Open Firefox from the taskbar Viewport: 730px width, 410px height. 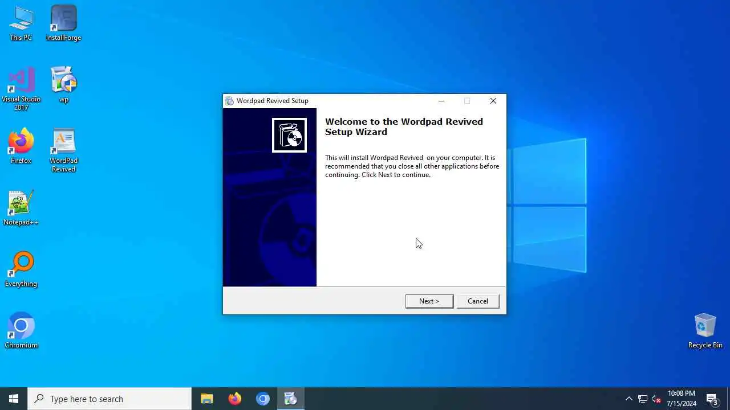[235, 399]
